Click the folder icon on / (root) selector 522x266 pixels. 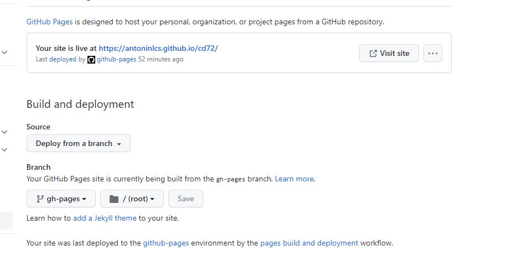113,199
